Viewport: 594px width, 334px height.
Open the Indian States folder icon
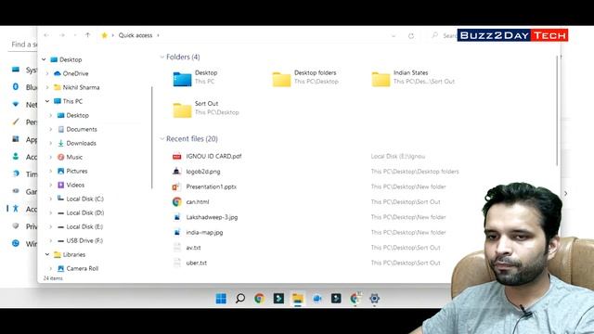(381, 79)
